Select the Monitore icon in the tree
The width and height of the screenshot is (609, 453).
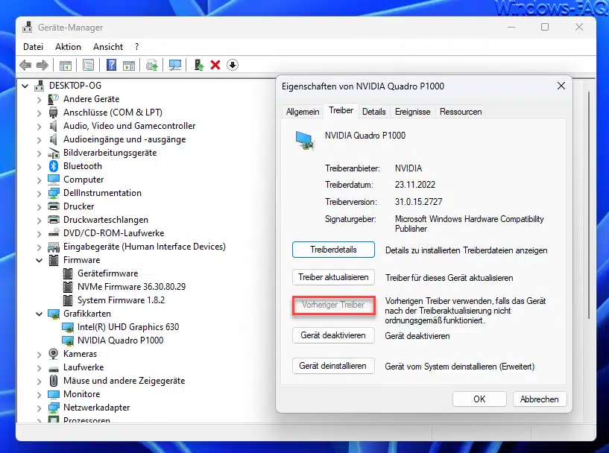pyautogui.click(x=54, y=394)
